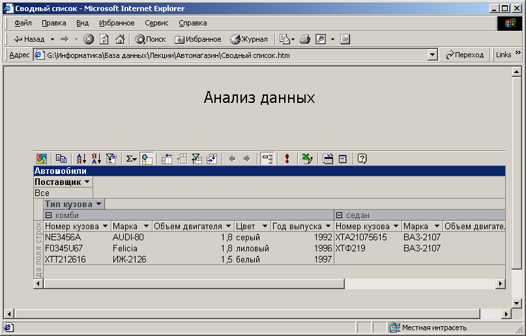Viewport: 526px width, 336px height.
Task: Print page with printer icon
Action: coord(305,39)
